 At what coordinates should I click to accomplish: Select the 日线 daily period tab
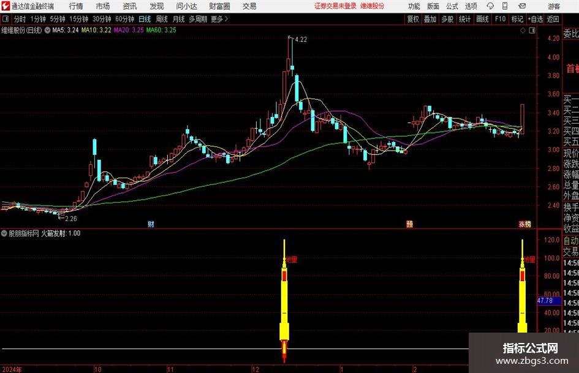click(x=145, y=19)
